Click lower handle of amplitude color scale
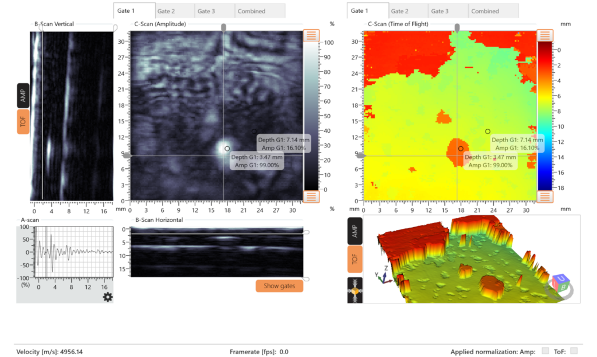The image size is (597, 357). (x=311, y=196)
